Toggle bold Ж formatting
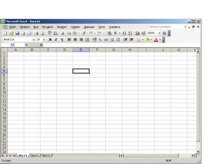215x164 pixels. coord(50,40)
